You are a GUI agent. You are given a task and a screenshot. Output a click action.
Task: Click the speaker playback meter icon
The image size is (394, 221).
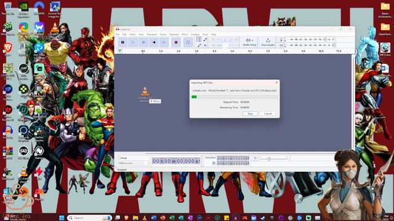[x=281, y=45]
